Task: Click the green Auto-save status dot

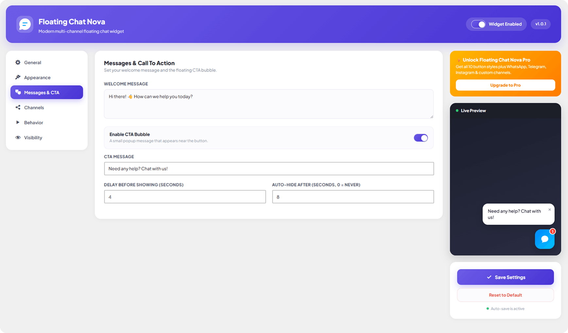Action: click(x=488, y=309)
